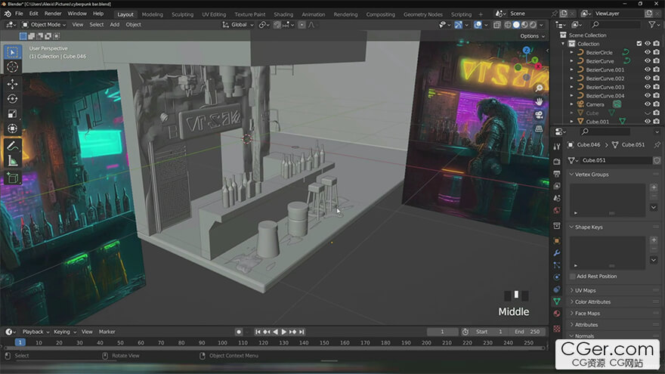This screenshot has height=374, width=665.
Task: Switch perspective/orthographic grid icon
Action: 539,128
